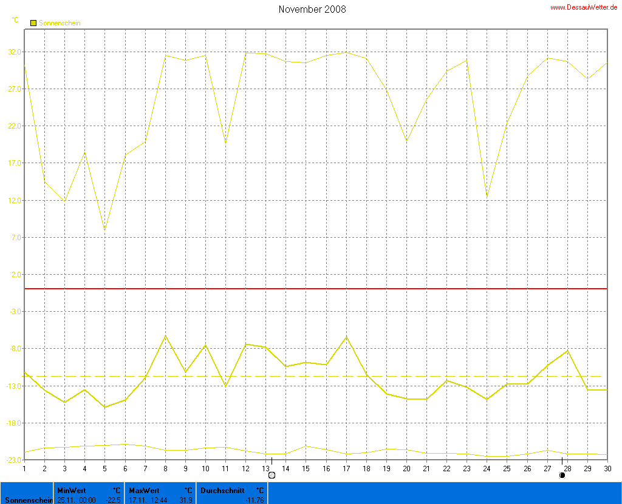Select the MaxWert column header
The height and width of the screenshot is (504, 622).
pos(144,490)
